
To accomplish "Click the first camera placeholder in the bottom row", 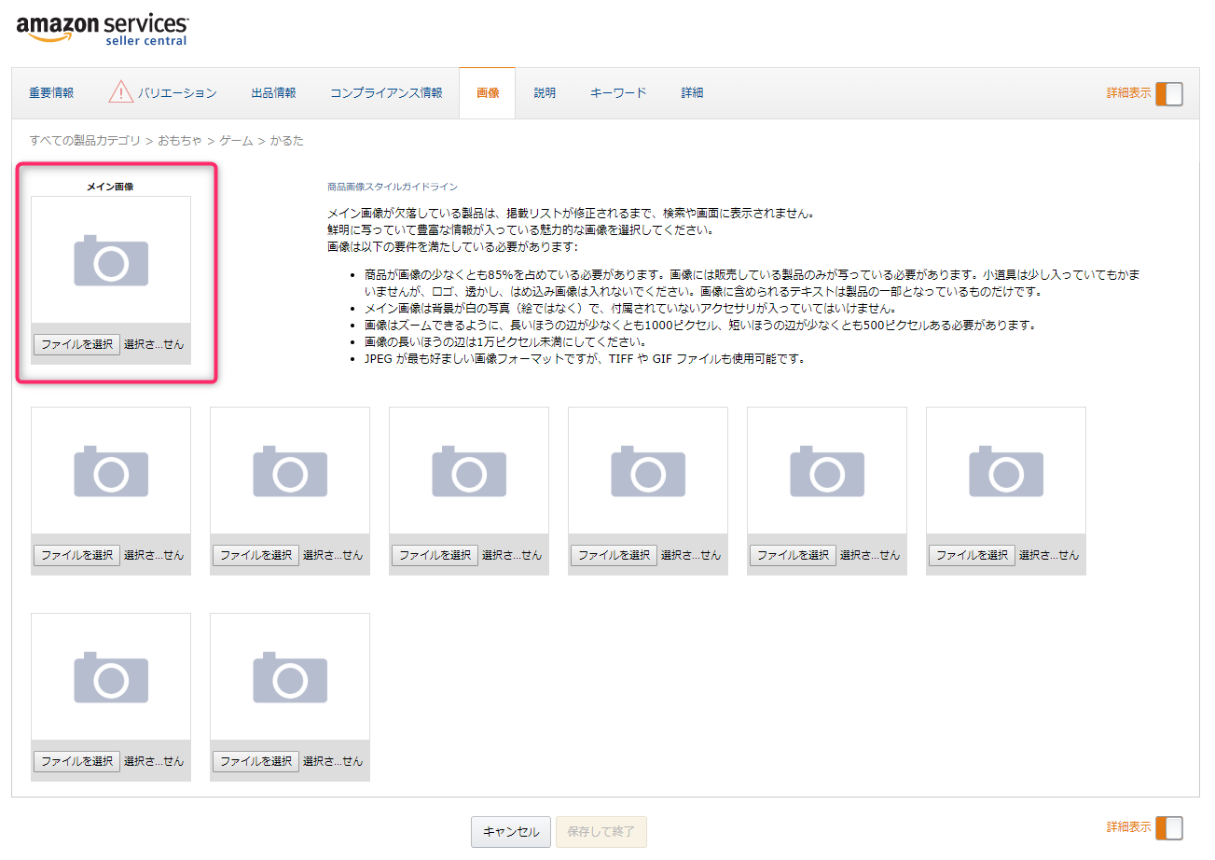I will 111,676.
